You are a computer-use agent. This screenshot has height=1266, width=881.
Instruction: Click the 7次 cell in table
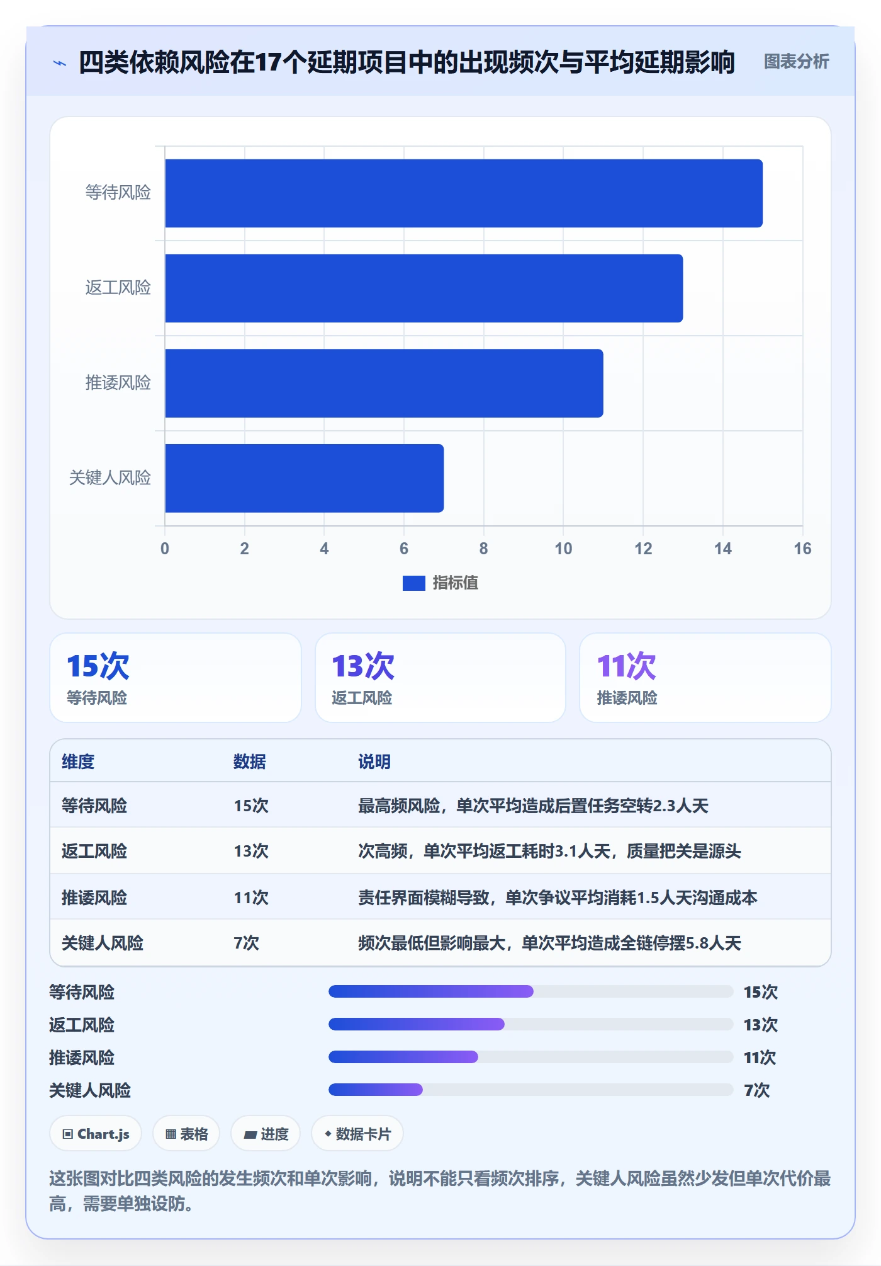pyautogui.click(x=246, y=943)
